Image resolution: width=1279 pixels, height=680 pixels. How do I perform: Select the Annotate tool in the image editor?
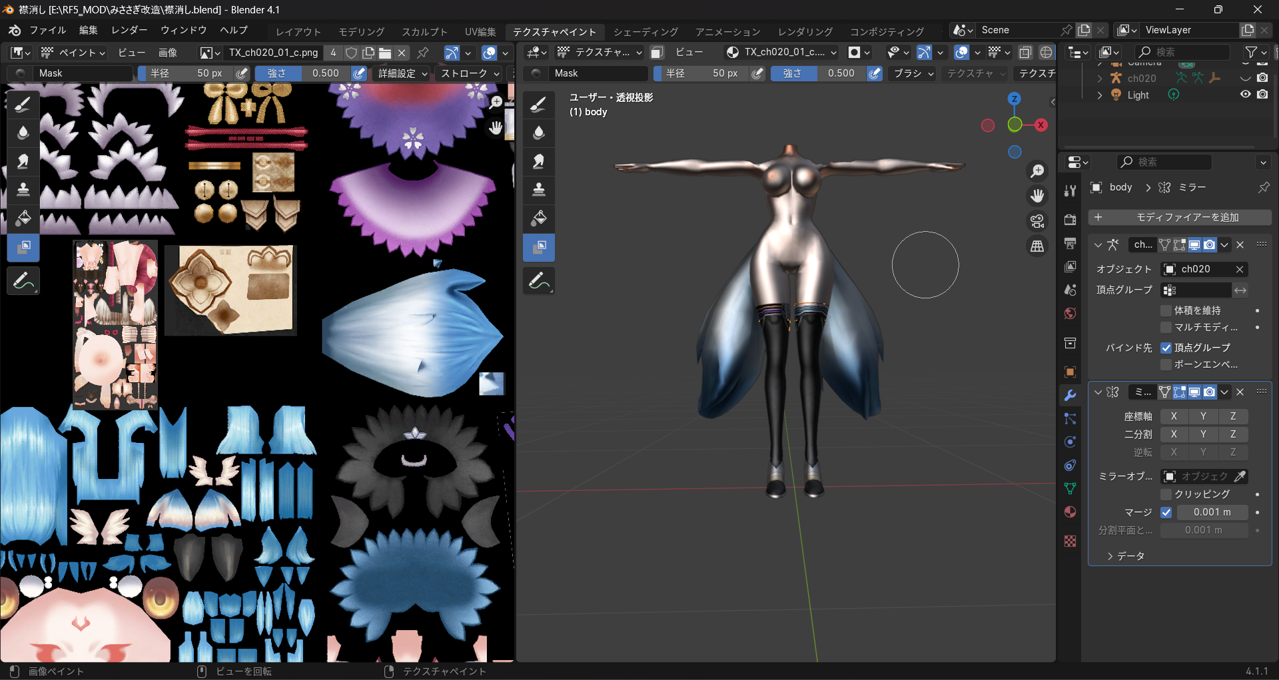coord(23,280)
